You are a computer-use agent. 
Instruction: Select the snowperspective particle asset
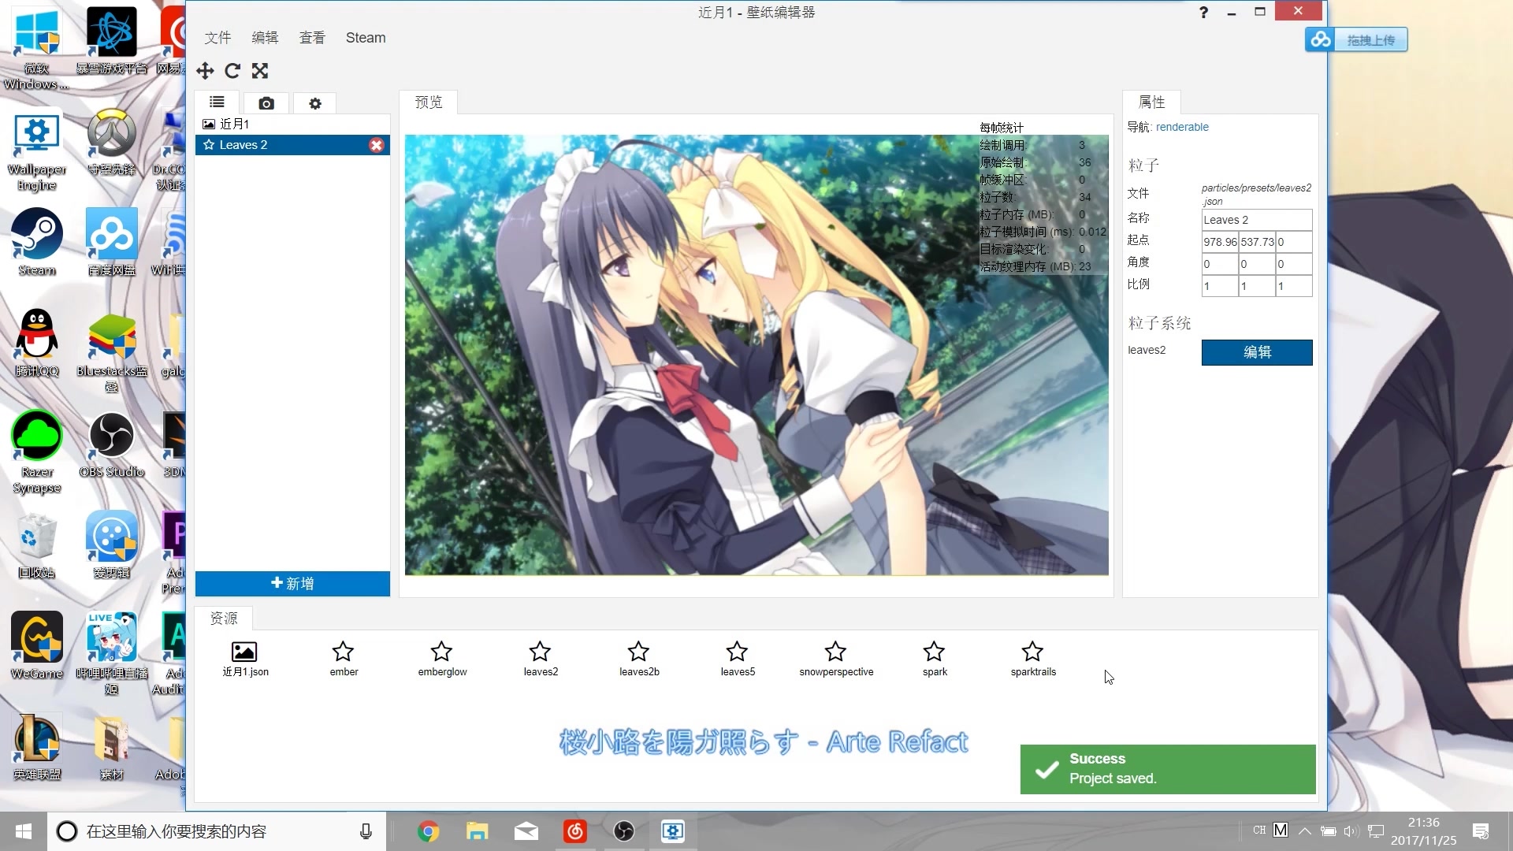pyautogui.click(x=836, y=660)
